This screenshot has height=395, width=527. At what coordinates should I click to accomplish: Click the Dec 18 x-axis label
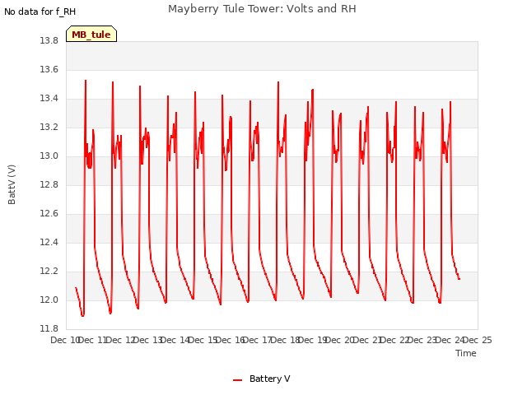285,340
